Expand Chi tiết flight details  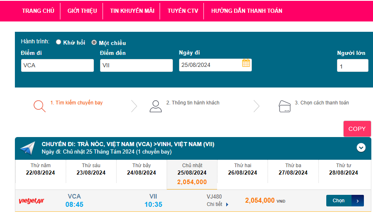[218, 204]
